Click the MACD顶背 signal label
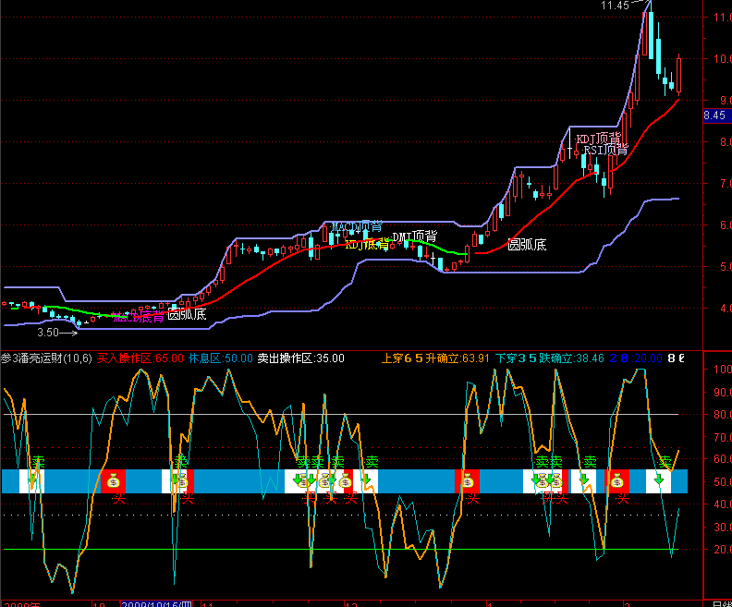Image resolution: width=732 pixels, height=607 pixels. point(357,226)
